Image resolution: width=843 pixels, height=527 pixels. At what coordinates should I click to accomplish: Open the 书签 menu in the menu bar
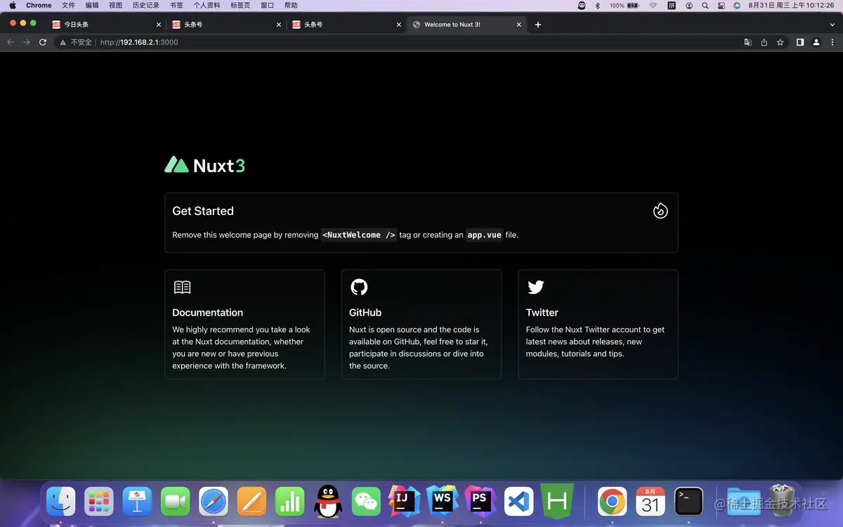tap(176, 5)
